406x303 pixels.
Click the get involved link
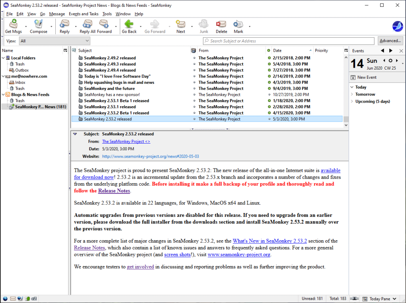coord(141,267)
